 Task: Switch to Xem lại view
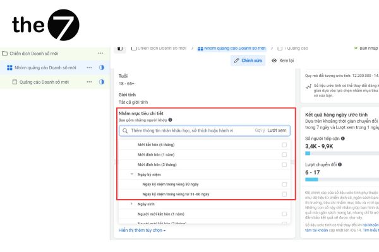coord(282,60)
